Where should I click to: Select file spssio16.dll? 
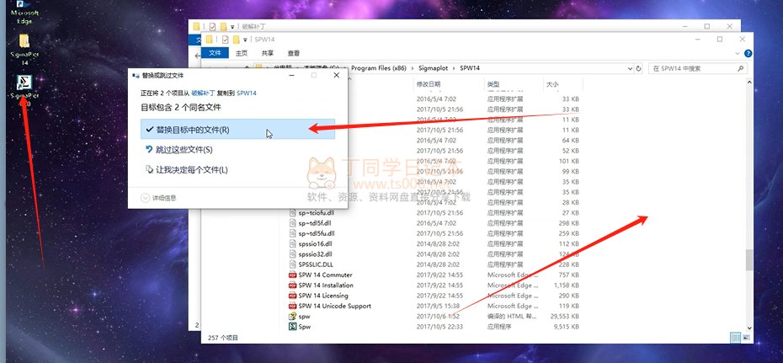coord(315,243)
